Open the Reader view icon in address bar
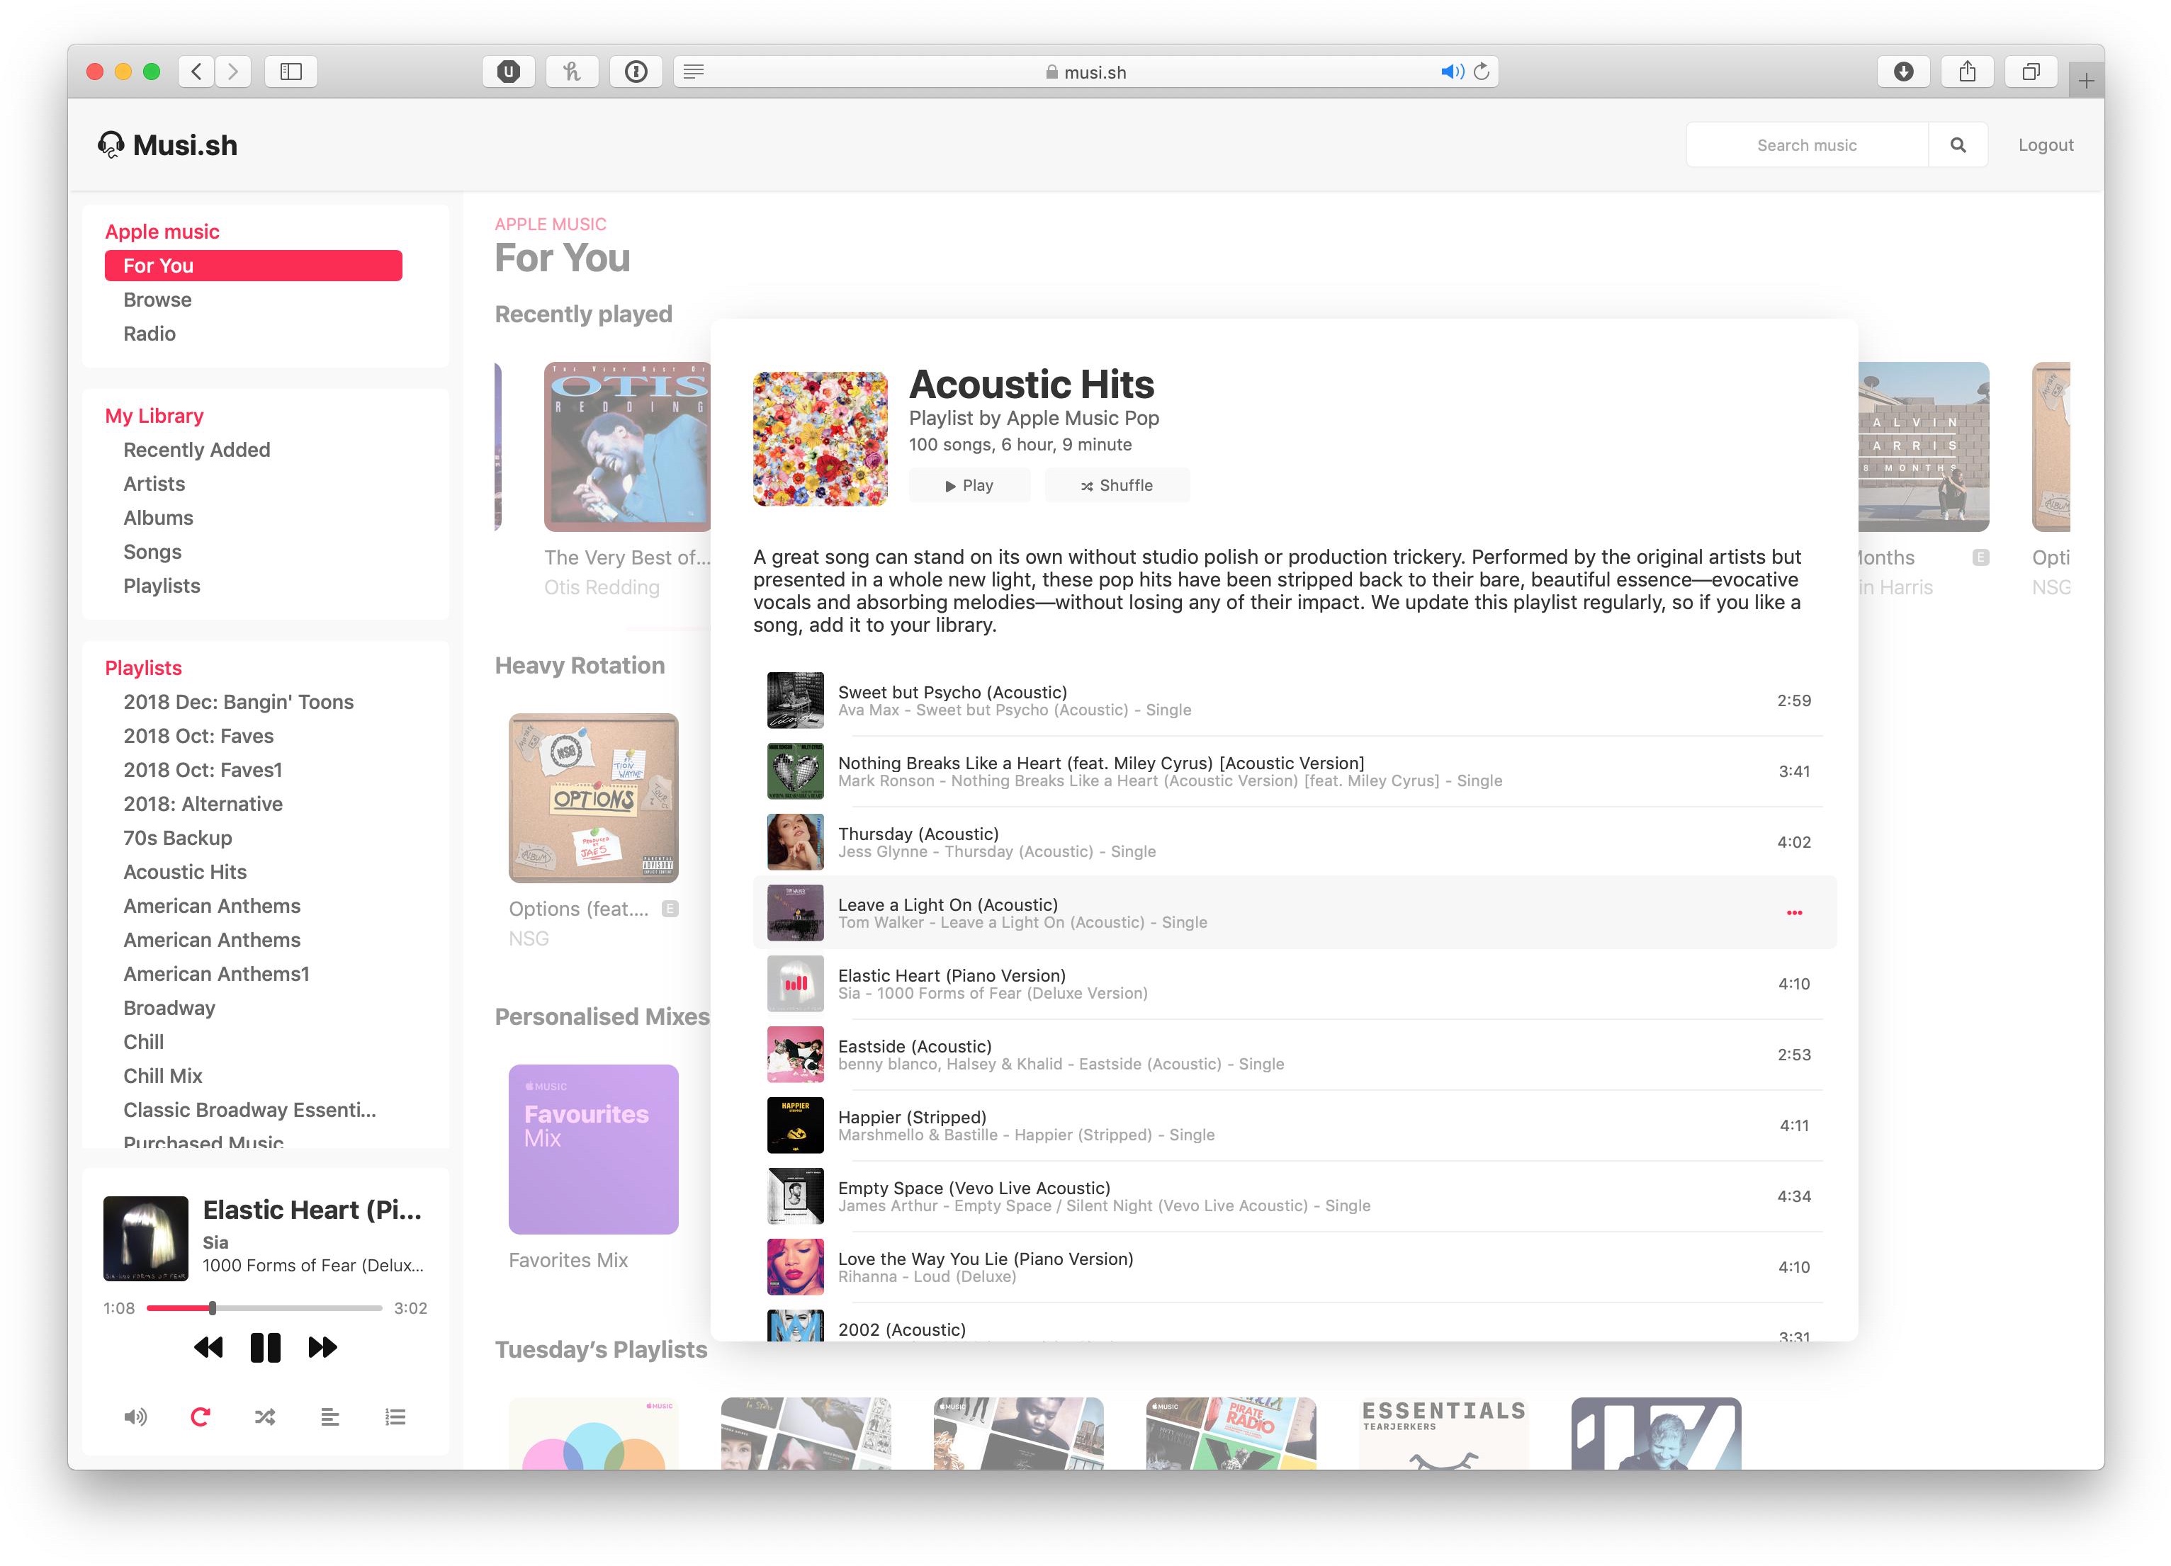 tap(694, 72)
